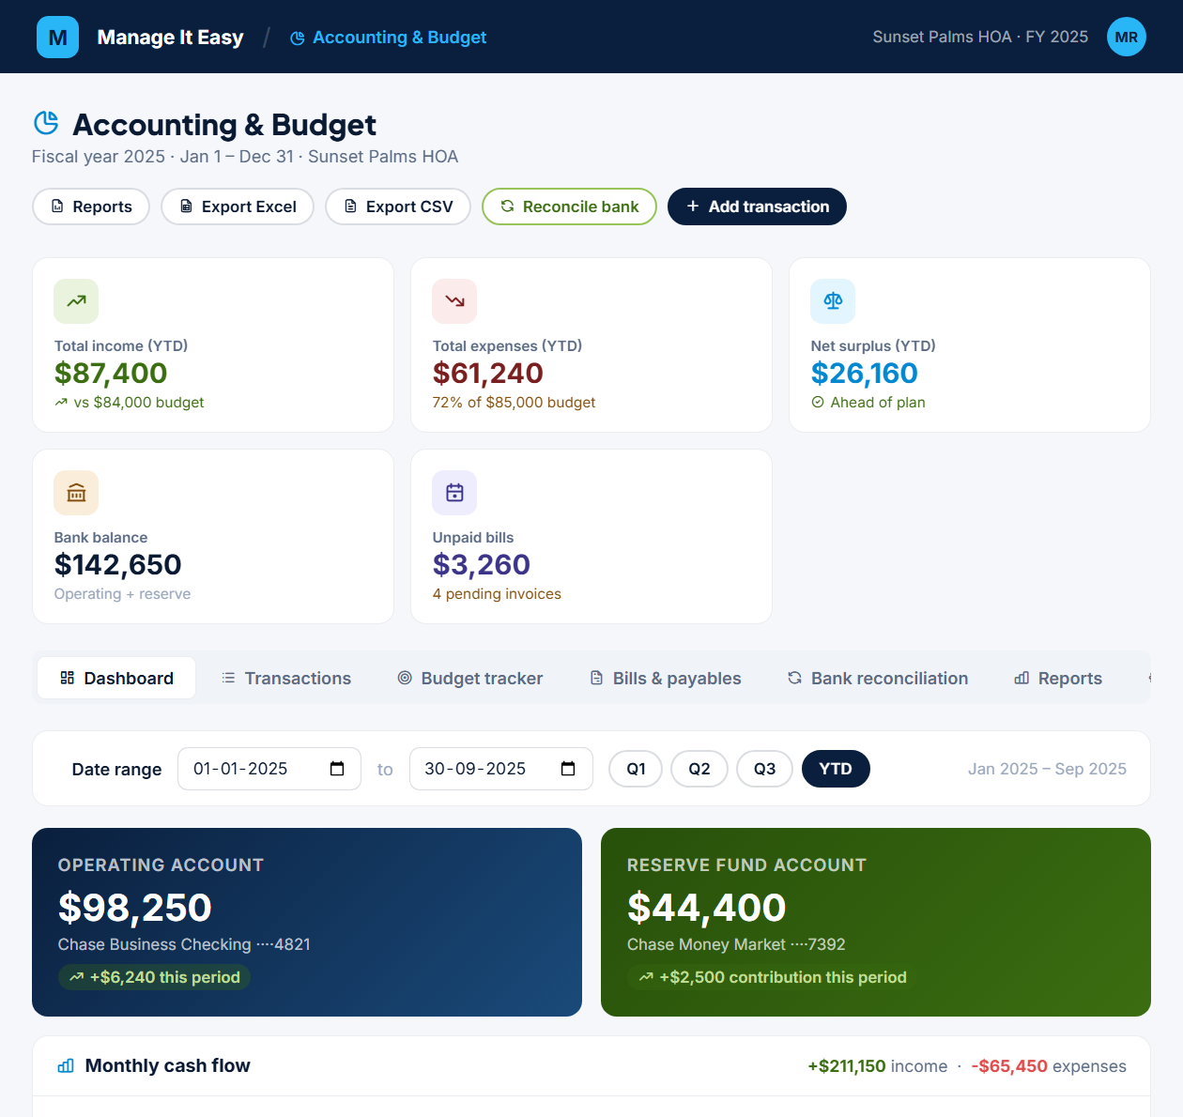Click the +$211,150 income summary
Image resolution: width=1183 pixels, height=1117 pixels.
878,1066
